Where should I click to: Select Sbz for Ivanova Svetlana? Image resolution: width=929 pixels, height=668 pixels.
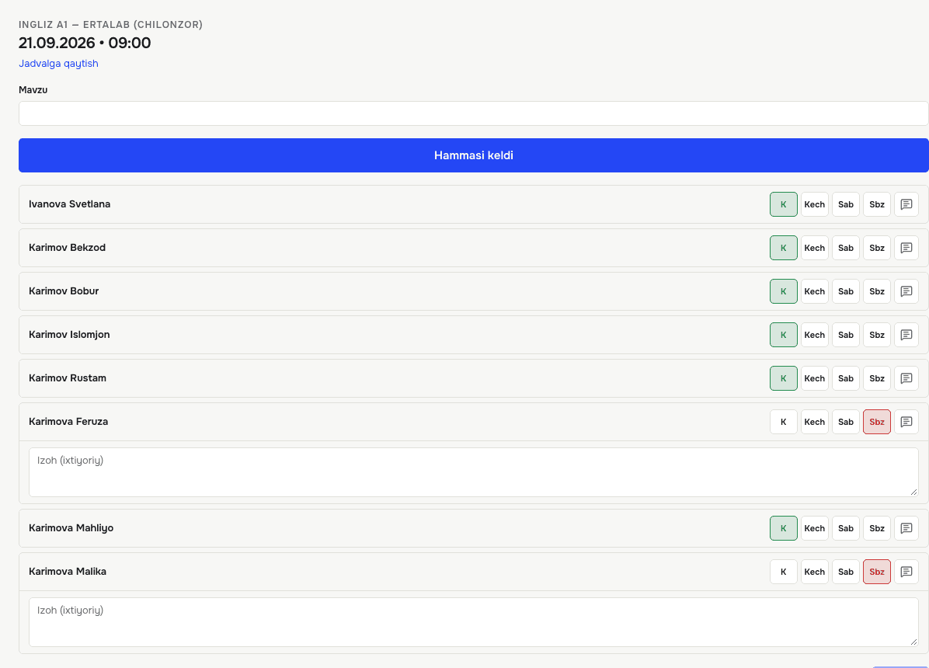pos(877,204)
